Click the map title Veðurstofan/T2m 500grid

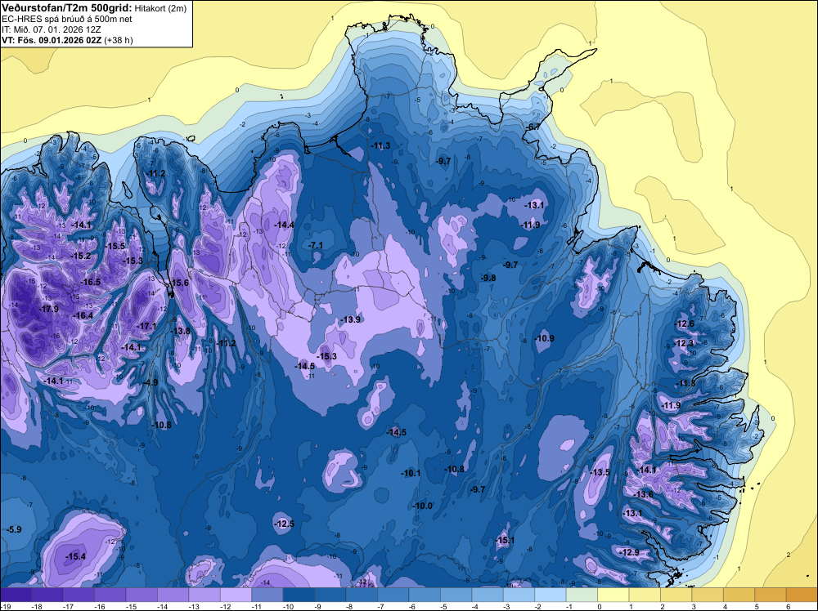67,8
